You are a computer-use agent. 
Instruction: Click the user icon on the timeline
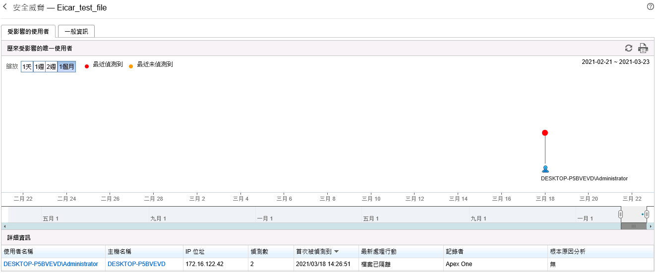(545, 169)
